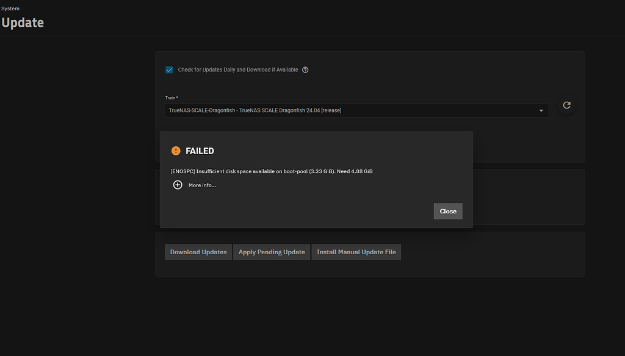Viewport: 625px width, 356px height.
Task: Uncheck Check for Updates Daily and Download
Action: (168, 69)
